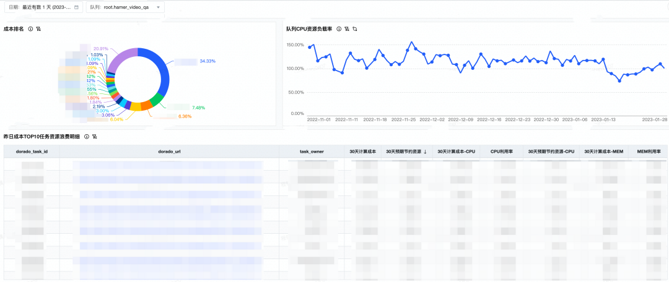The height and width of the screenshot is (282, 669).
Task: Click filter icon beside 成本排名 title
Action: click(x=38, y=29)
